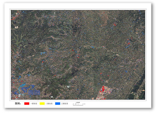Click the label beside the blue swatch
Image resolution: width=163 pixels, height=113 pixels.
65,103
